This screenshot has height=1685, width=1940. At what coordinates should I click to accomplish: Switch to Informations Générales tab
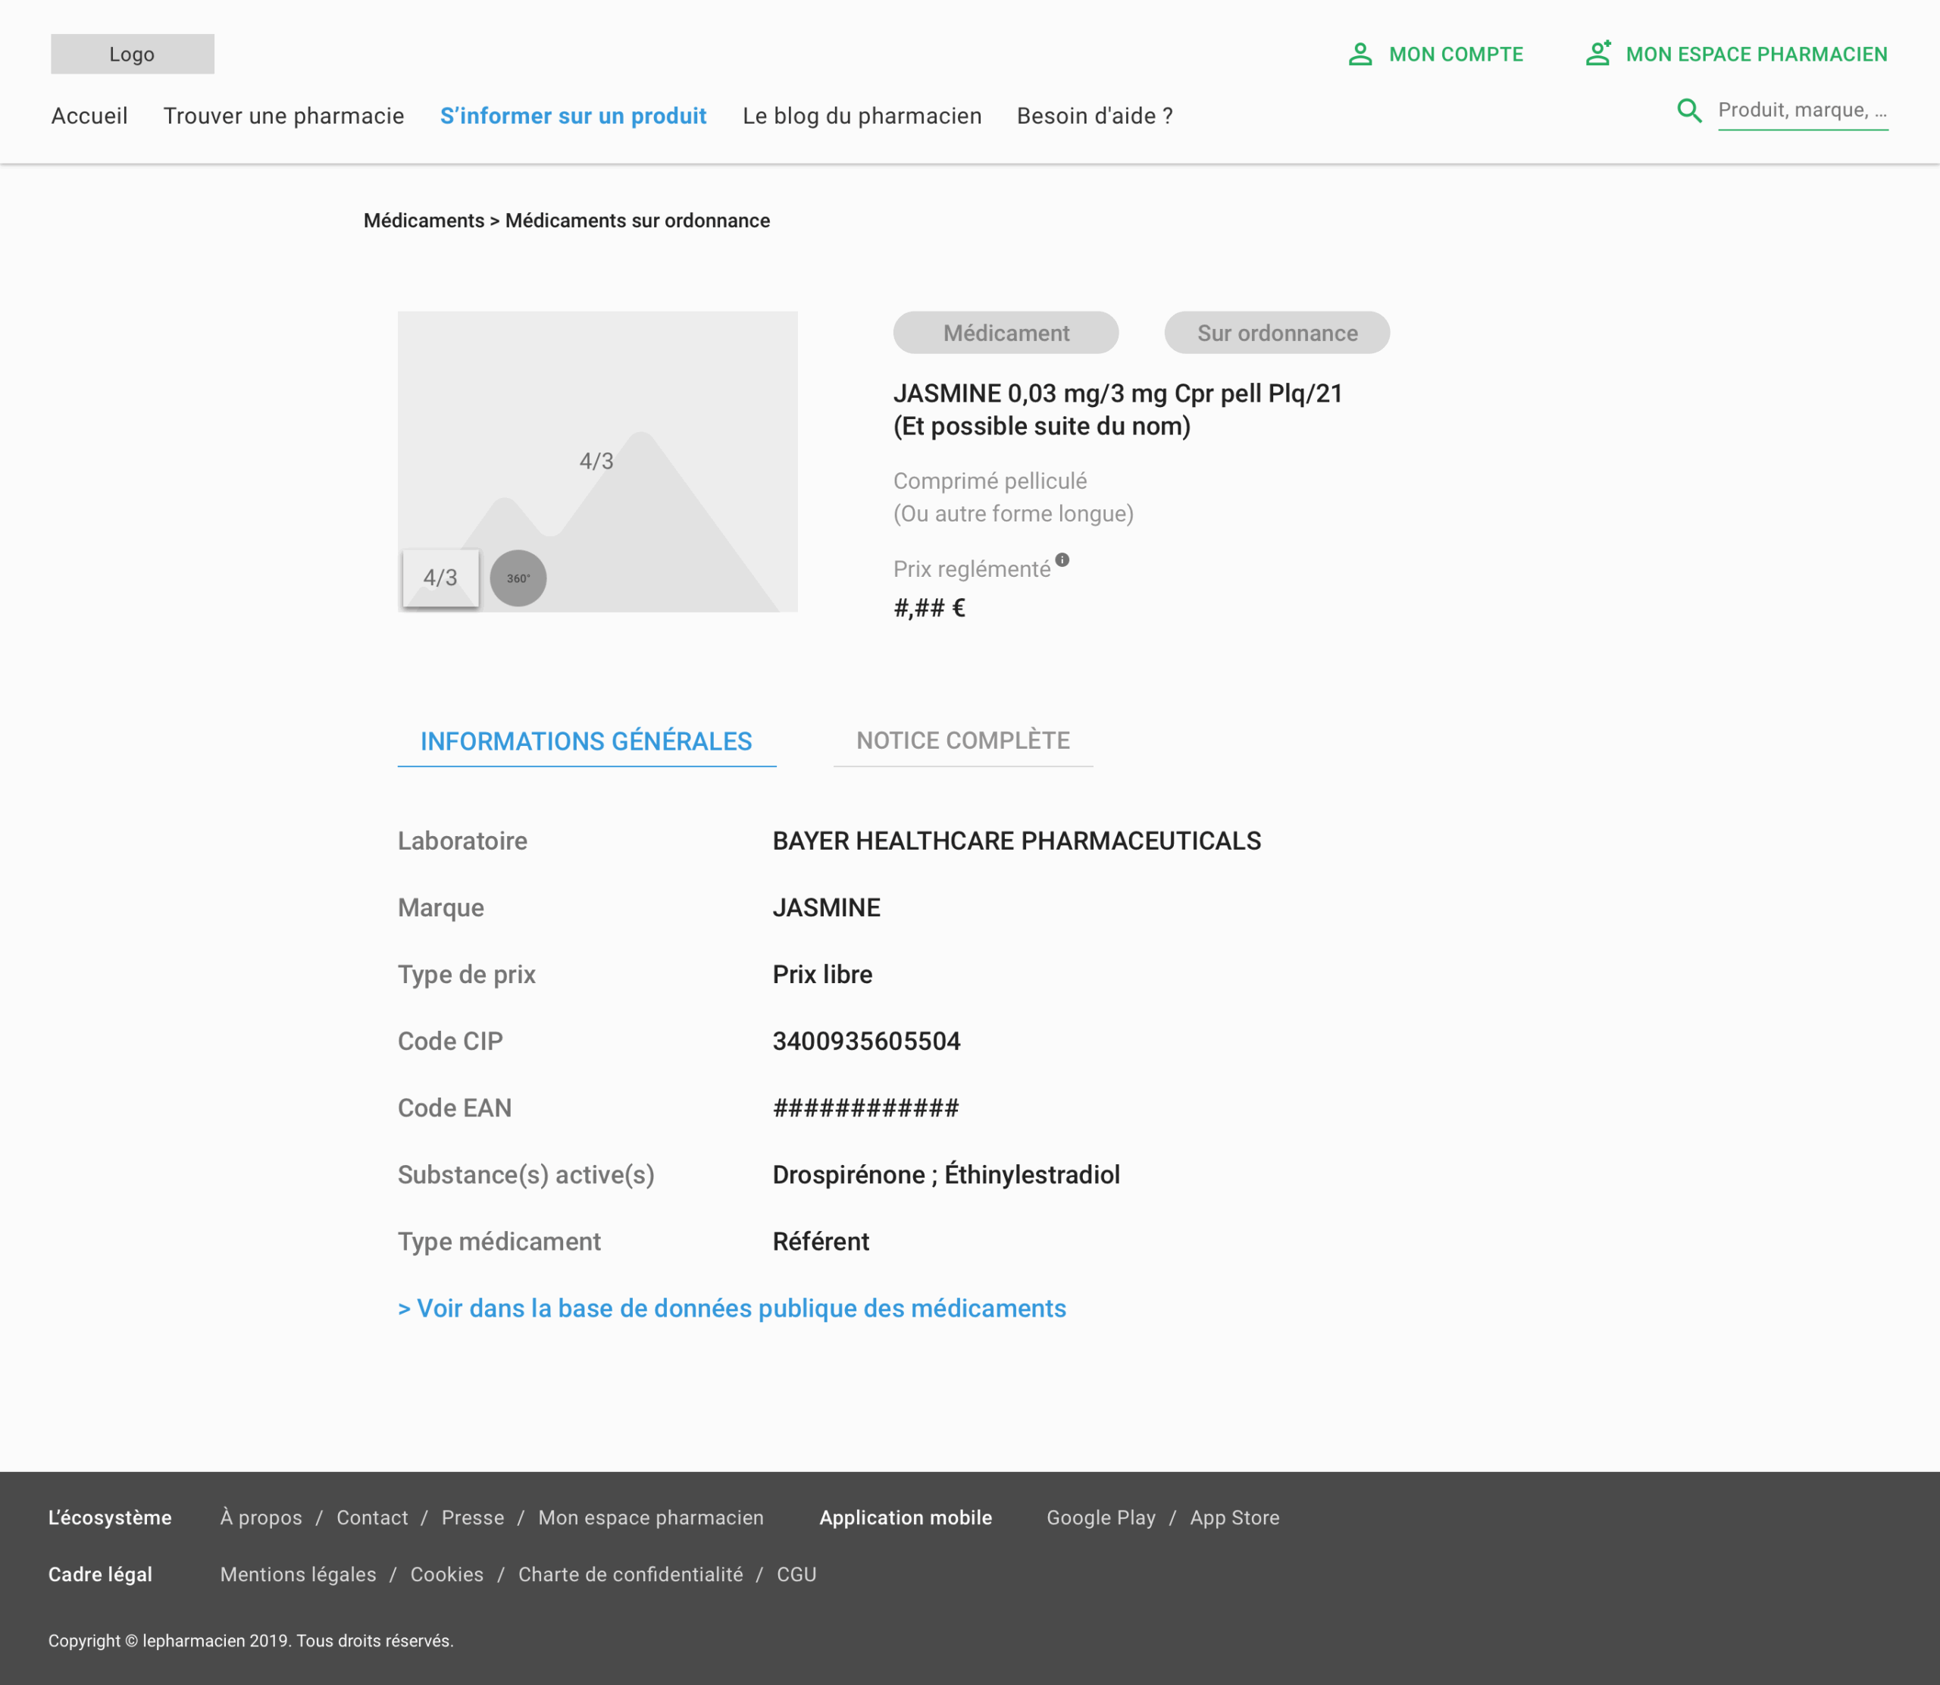[587, 741]
